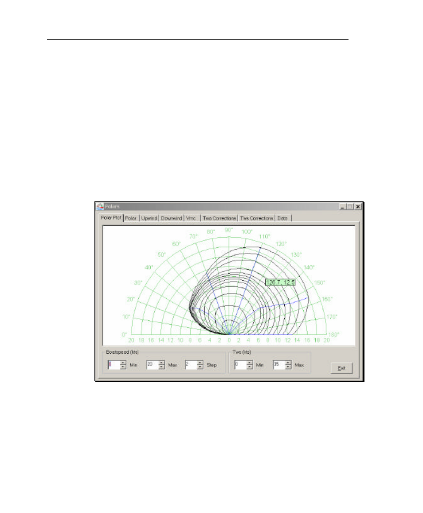The image size is (423, 513).
Task: Focus the Boatspeed Max field showing 20
Action: pos(153,365)
